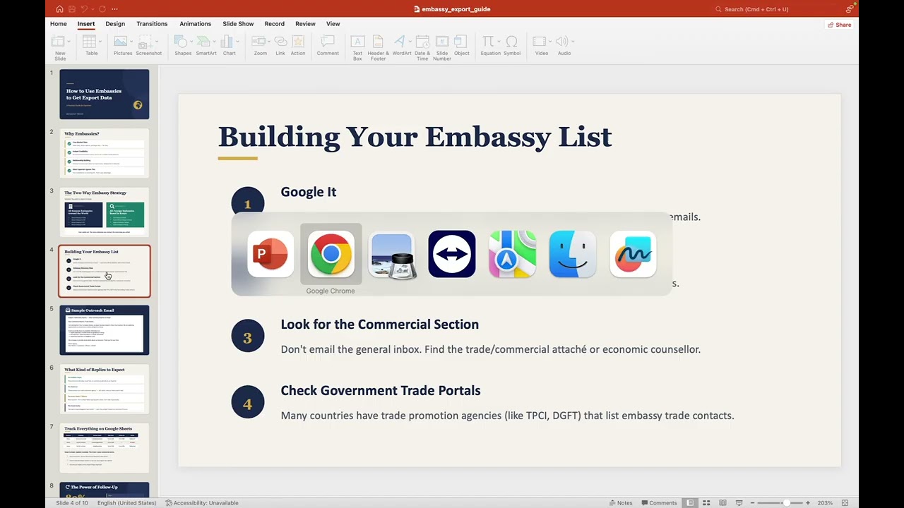Screen dimensions: 904x508
Task: Expand the Shapes dropdown arrow
Action: click(191, 42)
